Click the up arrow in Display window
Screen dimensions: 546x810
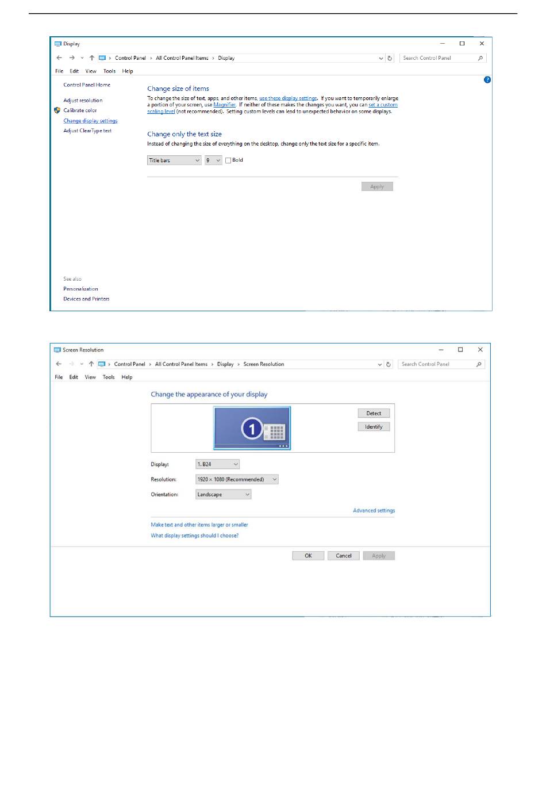click(x=92, y=58)
